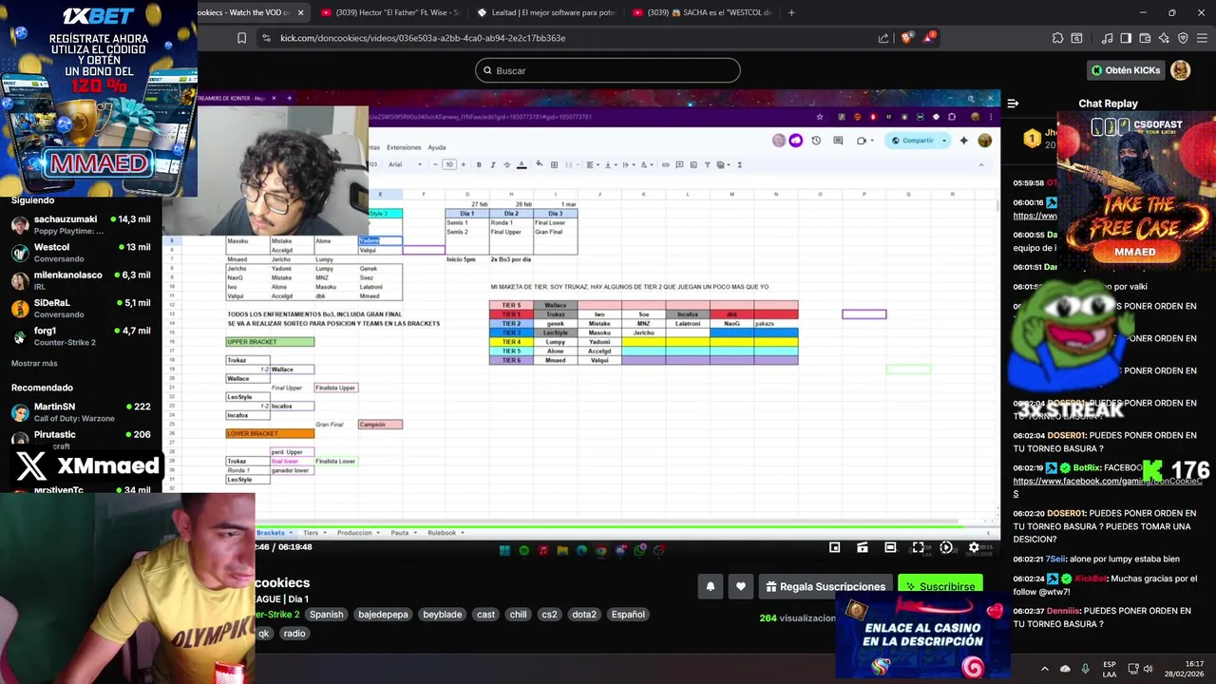Screen dimensions: 1216x684
Task: Click the Extensiones menu in the streamed spreadsheet
Action: [x=404, y=147]
